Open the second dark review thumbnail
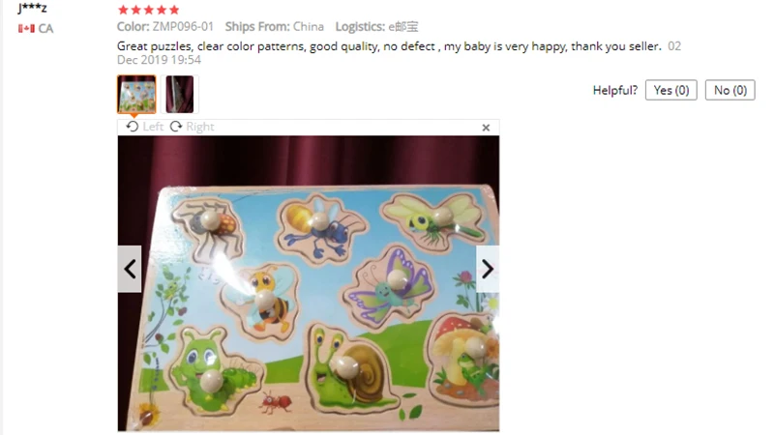Viewport: 774px width, 435px height. pos(180,94)
